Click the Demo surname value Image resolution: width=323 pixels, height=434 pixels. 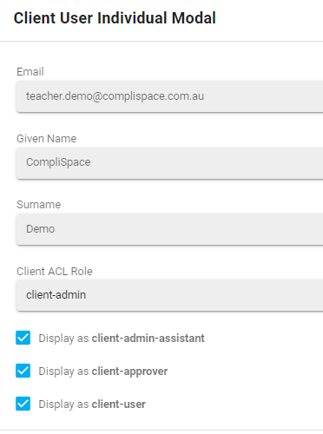point(40,229)
